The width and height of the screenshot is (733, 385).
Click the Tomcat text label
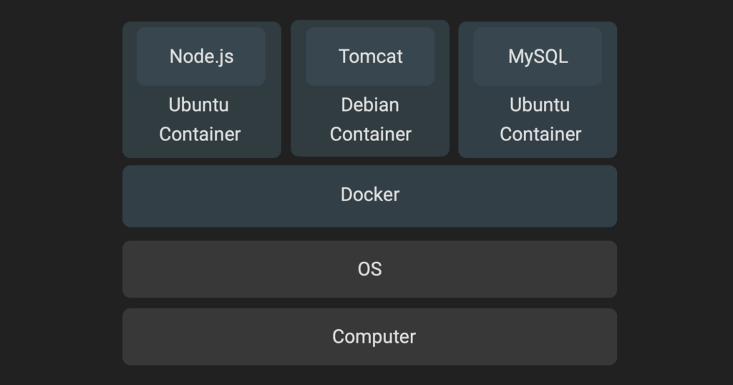click(370, 57)
